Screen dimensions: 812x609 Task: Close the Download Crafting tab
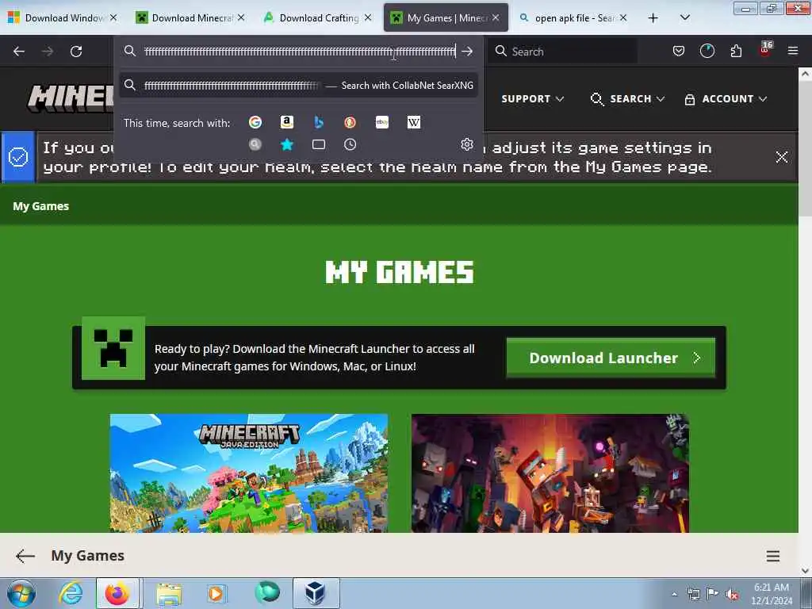point(368,17)
